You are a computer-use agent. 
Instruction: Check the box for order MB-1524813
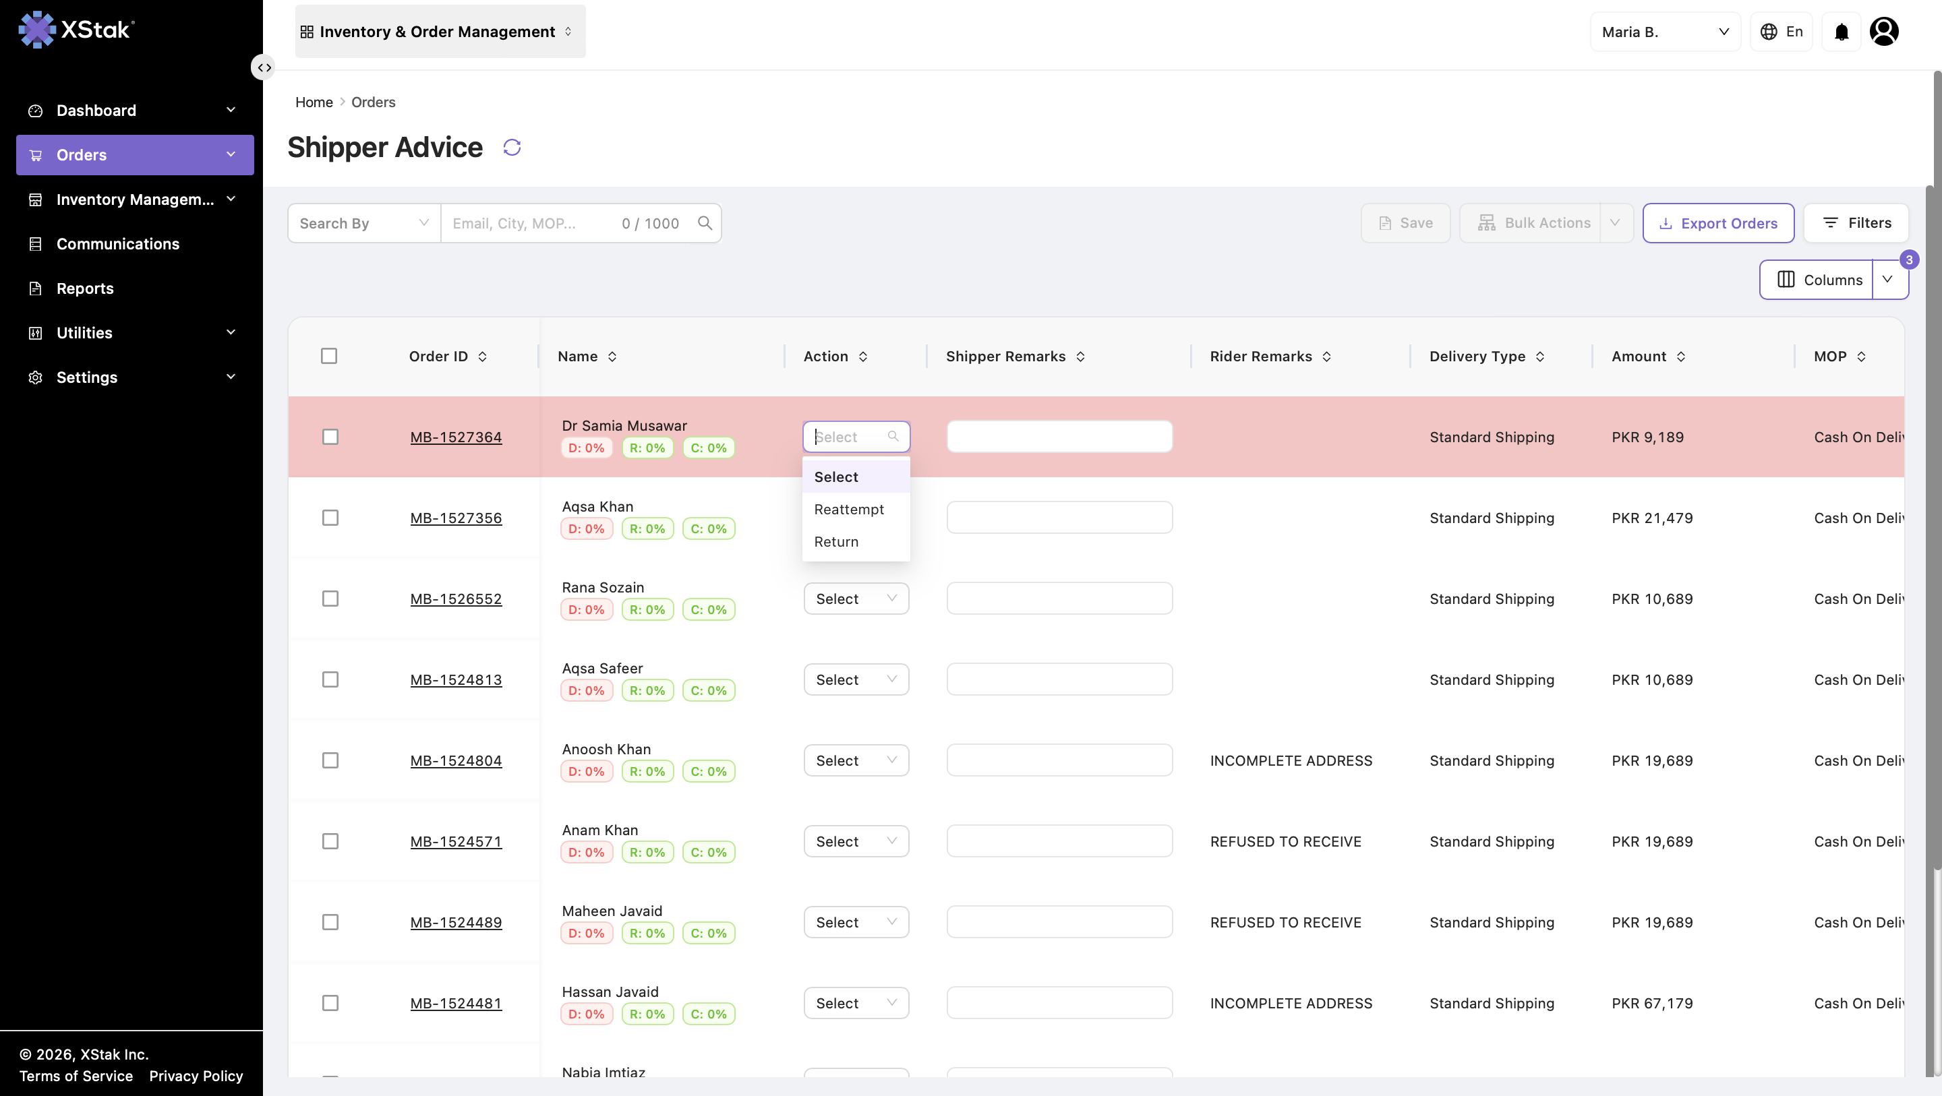coord(330,680)
